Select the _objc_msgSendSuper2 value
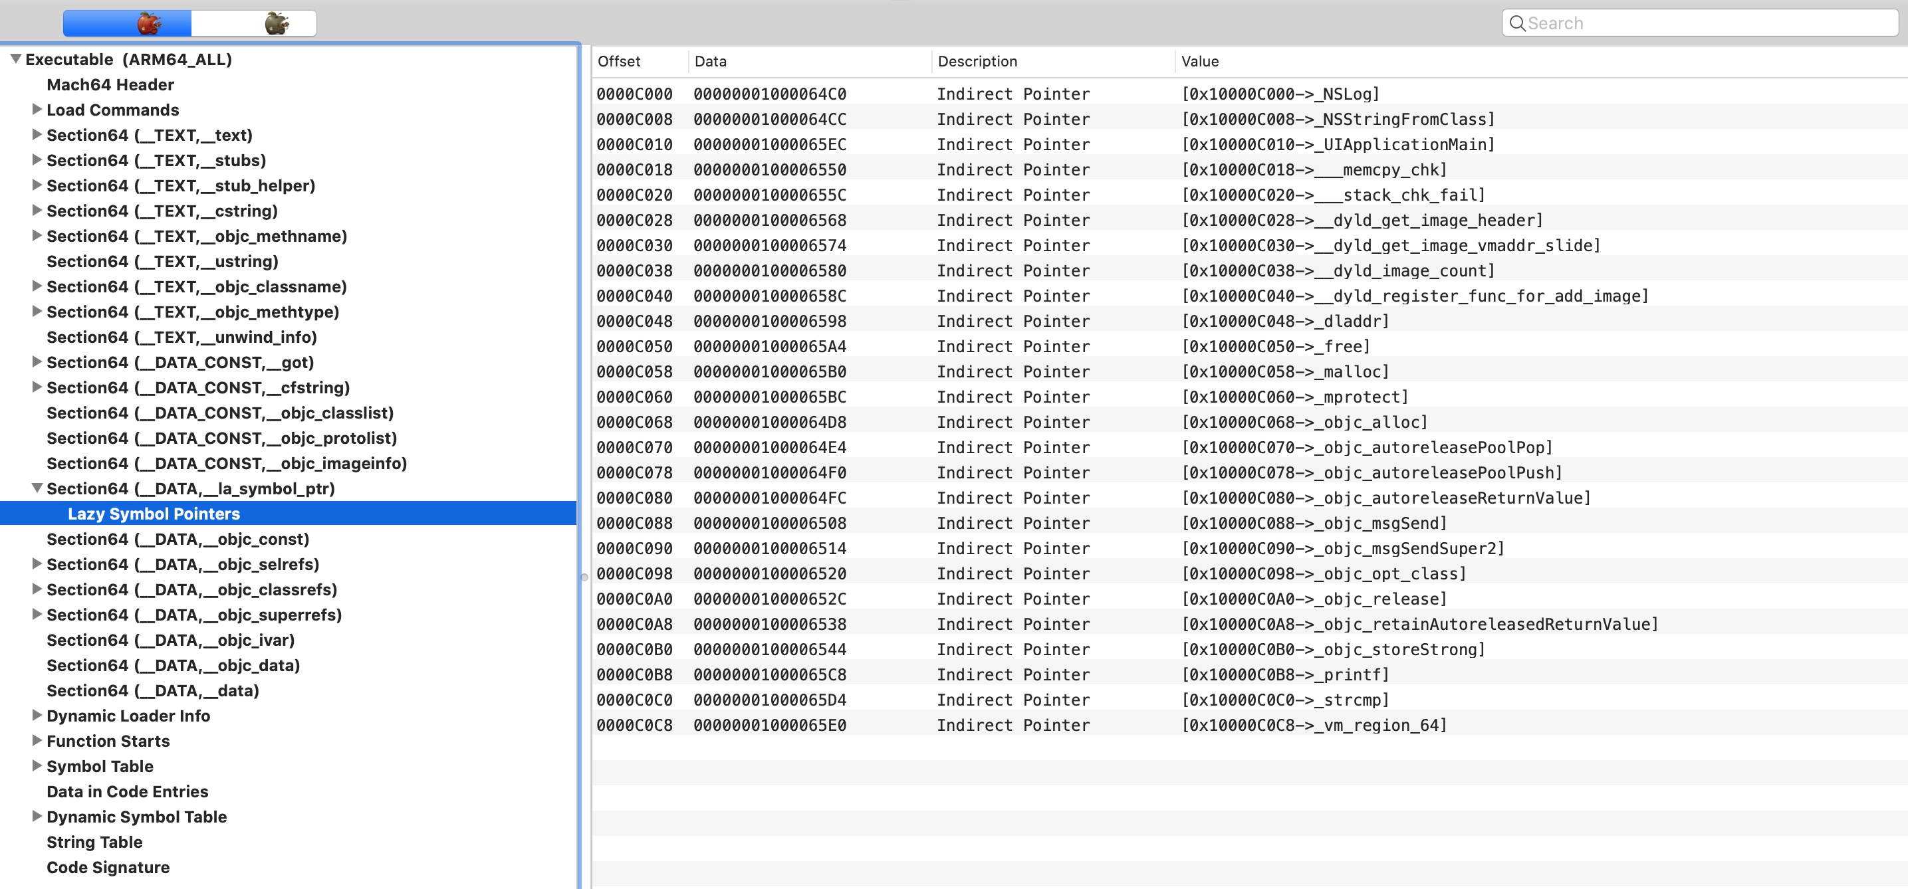Image resolution: width=1908 pixels, height=889 pixels. [1343, 547]
